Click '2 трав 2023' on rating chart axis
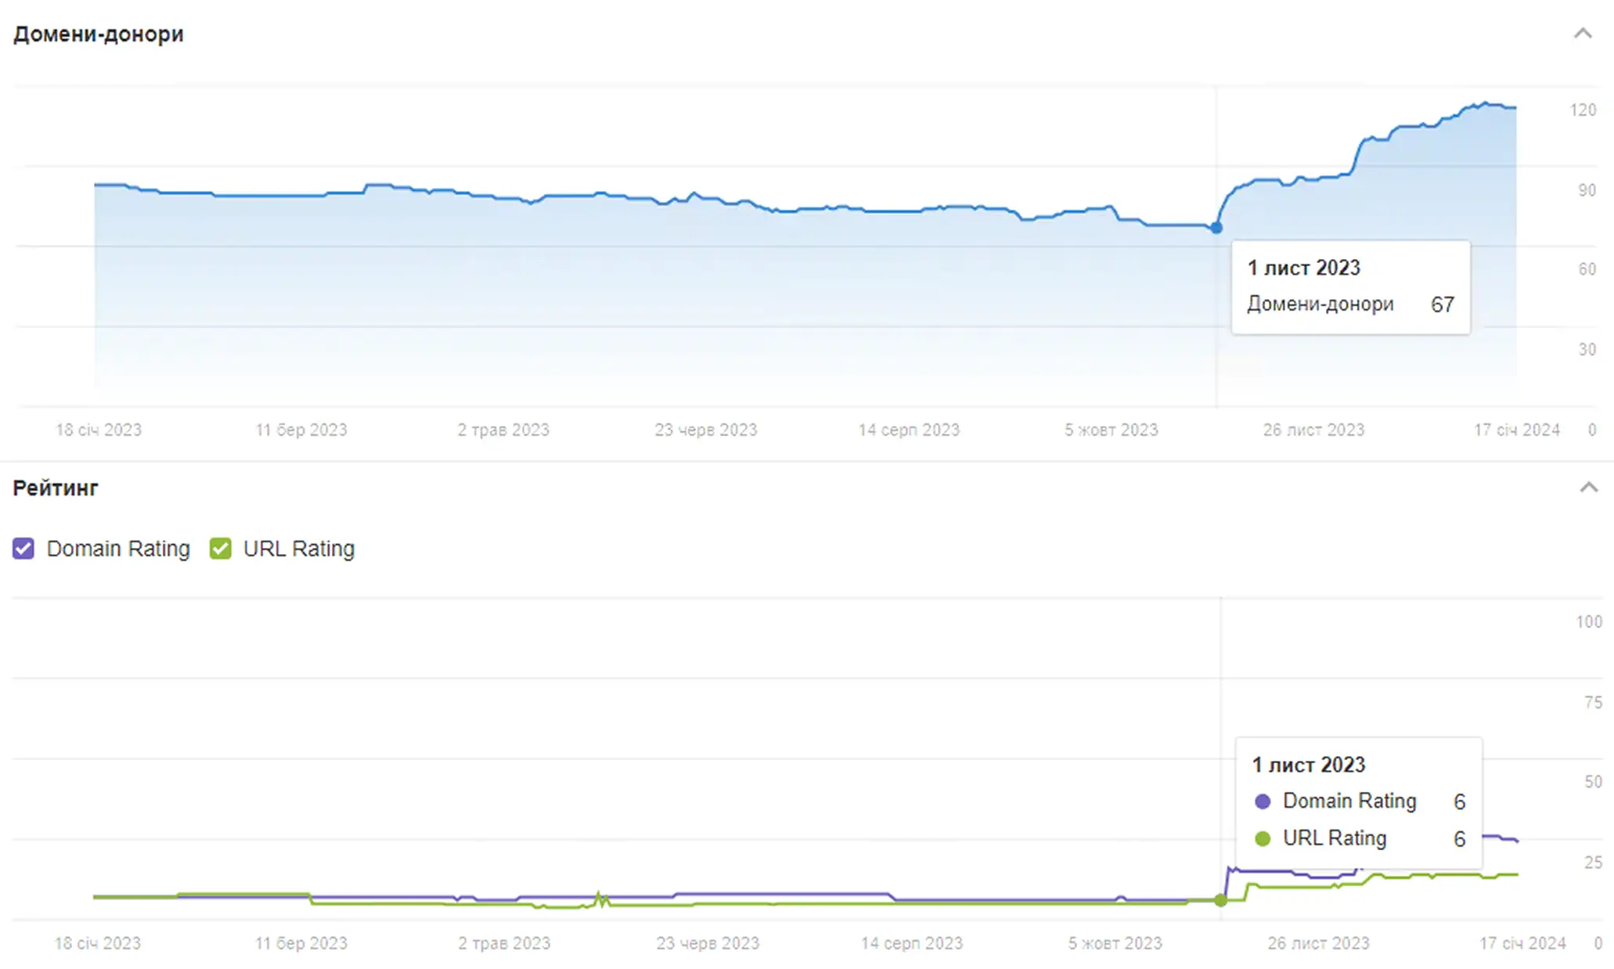This screenshot has height=969, width=1614. [x=504, y=943]
